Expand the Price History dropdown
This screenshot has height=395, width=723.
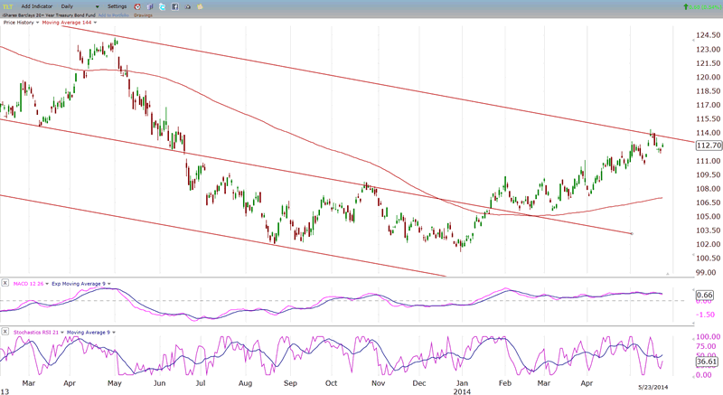pos(22,22)
